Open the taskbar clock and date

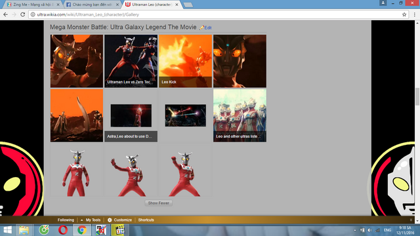coord(405,230)
